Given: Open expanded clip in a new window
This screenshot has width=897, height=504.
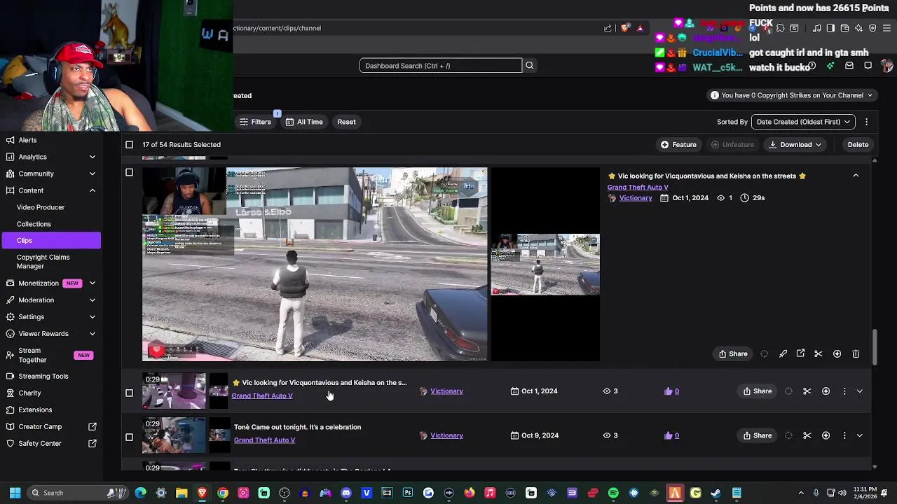Looking at the screenshot, I should [800, 354].
